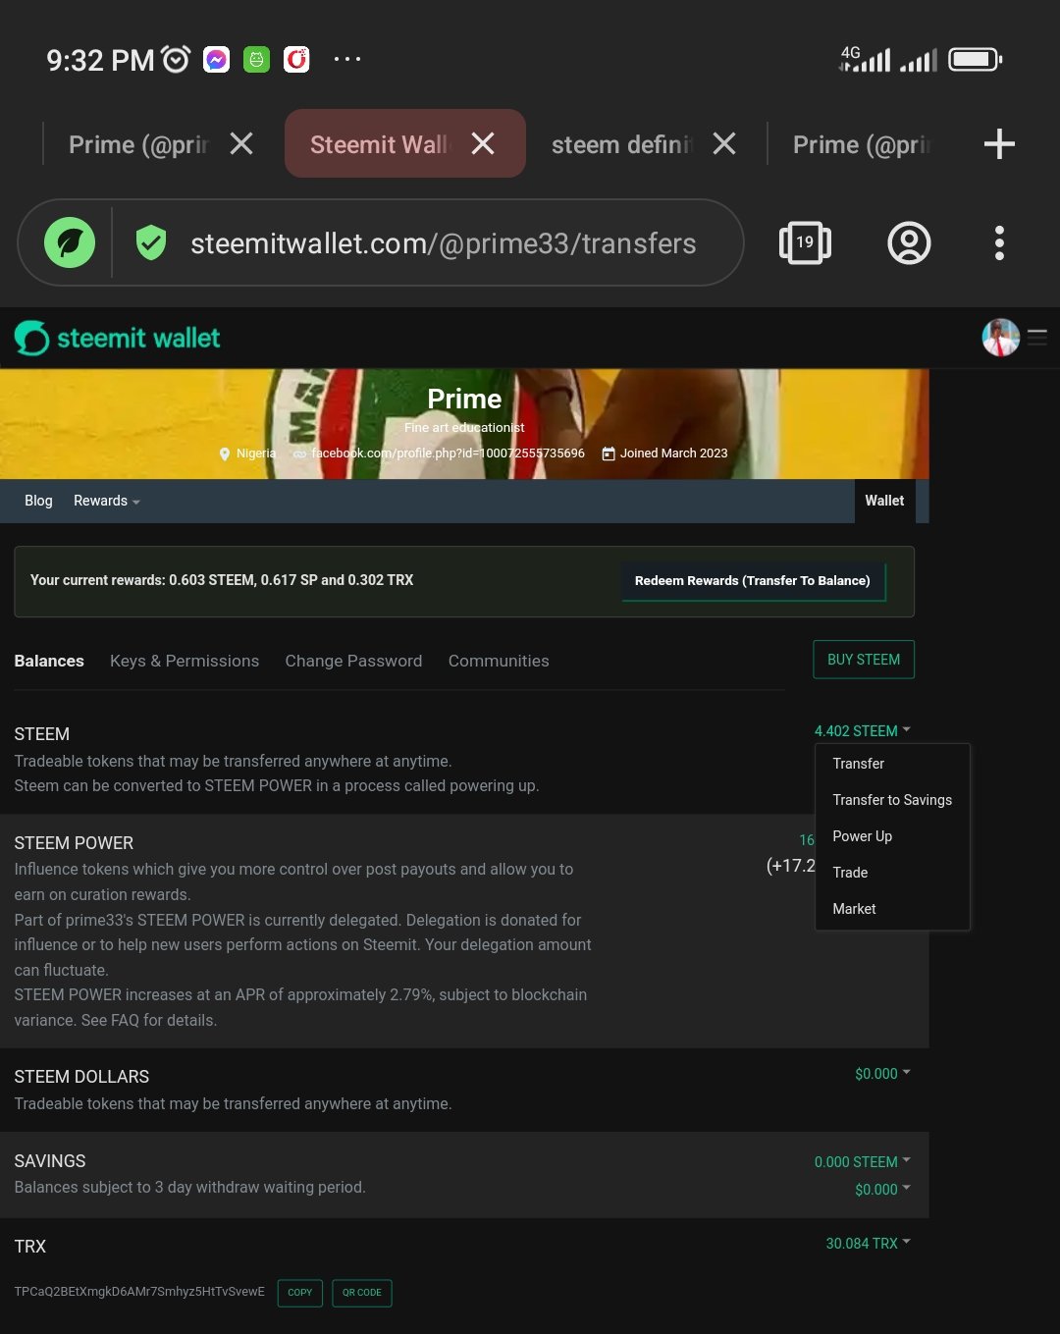This screenshot has width=1060, height=1334.
Task: Tap the Messenger notification icon in status bar
Action: (216, 60)
